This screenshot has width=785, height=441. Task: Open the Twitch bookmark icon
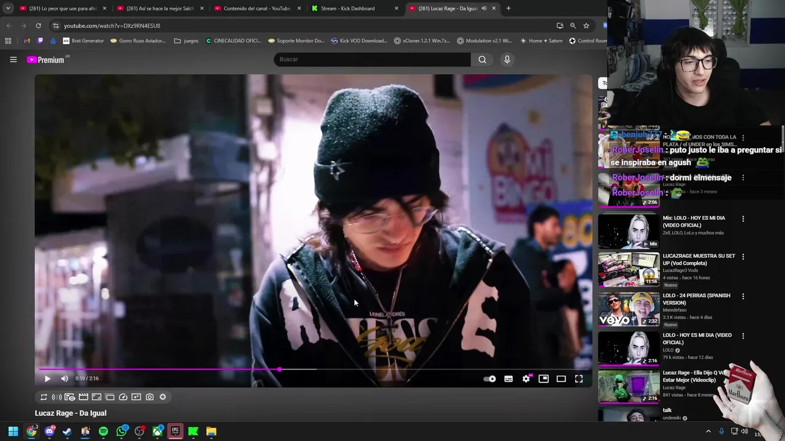(40, 41)
